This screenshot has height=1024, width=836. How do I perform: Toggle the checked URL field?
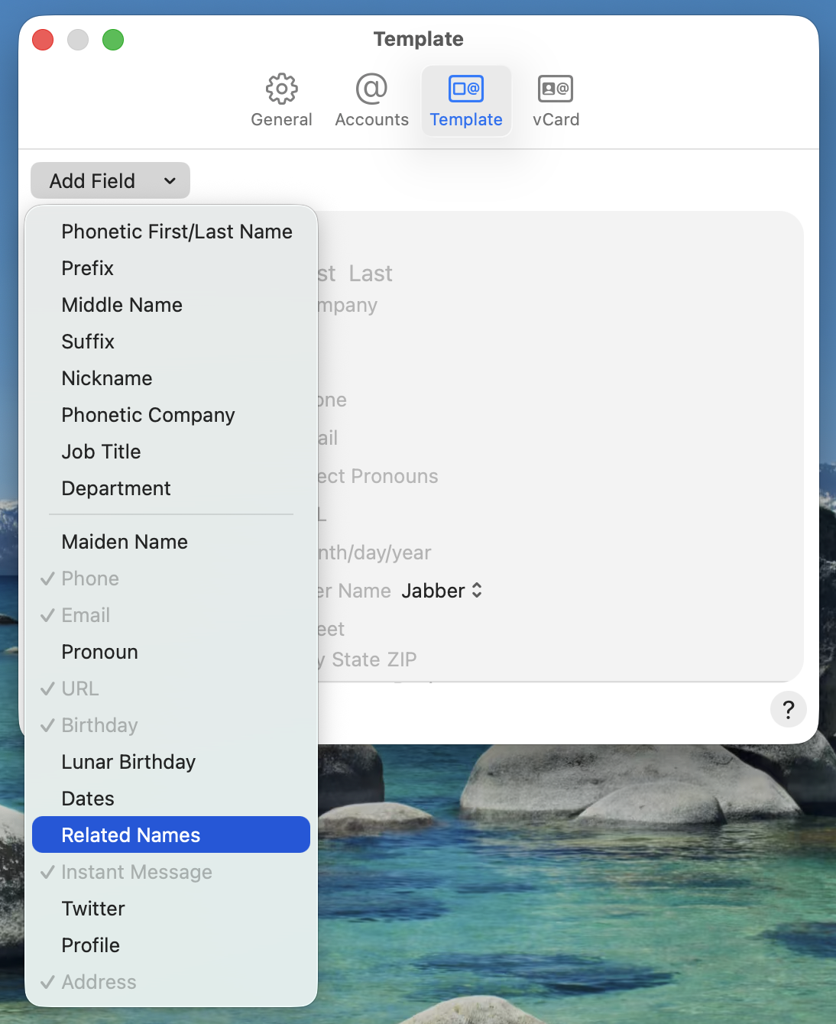[80, 689]
